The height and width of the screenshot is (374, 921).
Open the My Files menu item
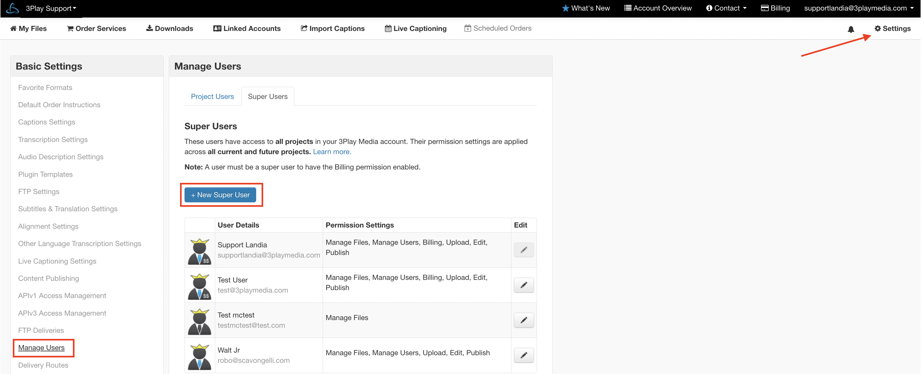(28, 28)
